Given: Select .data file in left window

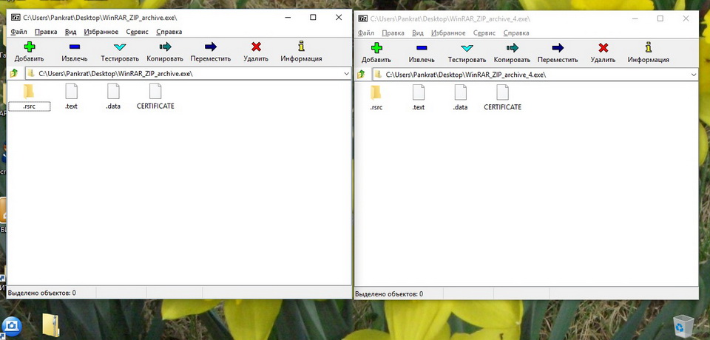Looking at the screenshot, I should pyautogui.click(x=113, y=97).
